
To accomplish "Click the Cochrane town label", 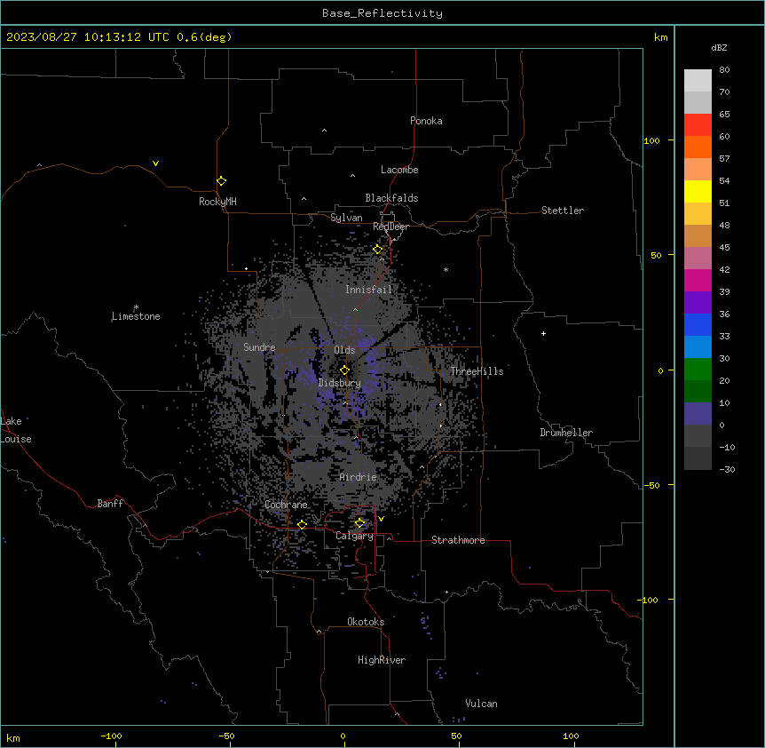I will pos(286,505).
